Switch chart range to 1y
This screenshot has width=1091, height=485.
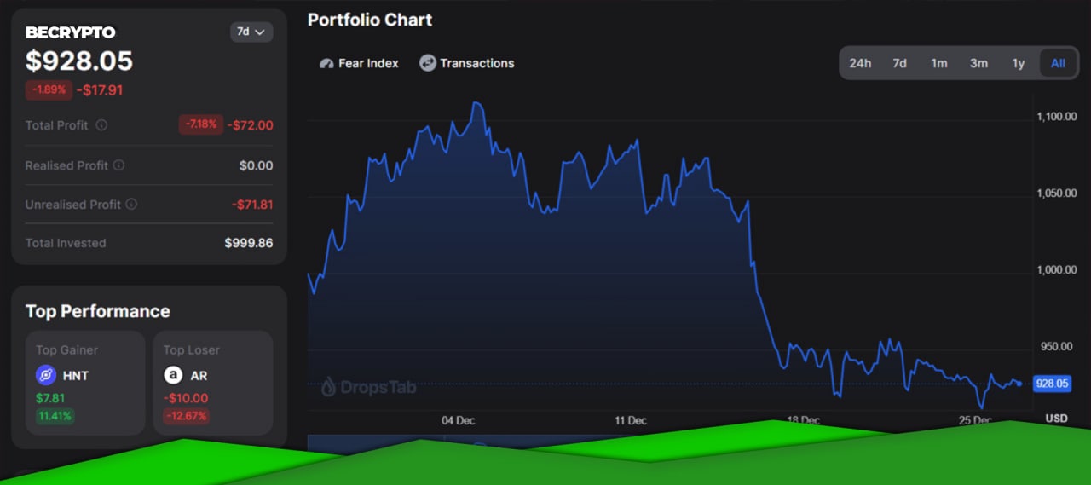click(1019, 63)
